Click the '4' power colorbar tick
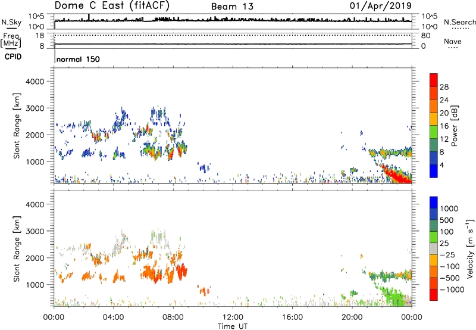Viewport: 476px width, 330px height. click(x=442, y=165)
